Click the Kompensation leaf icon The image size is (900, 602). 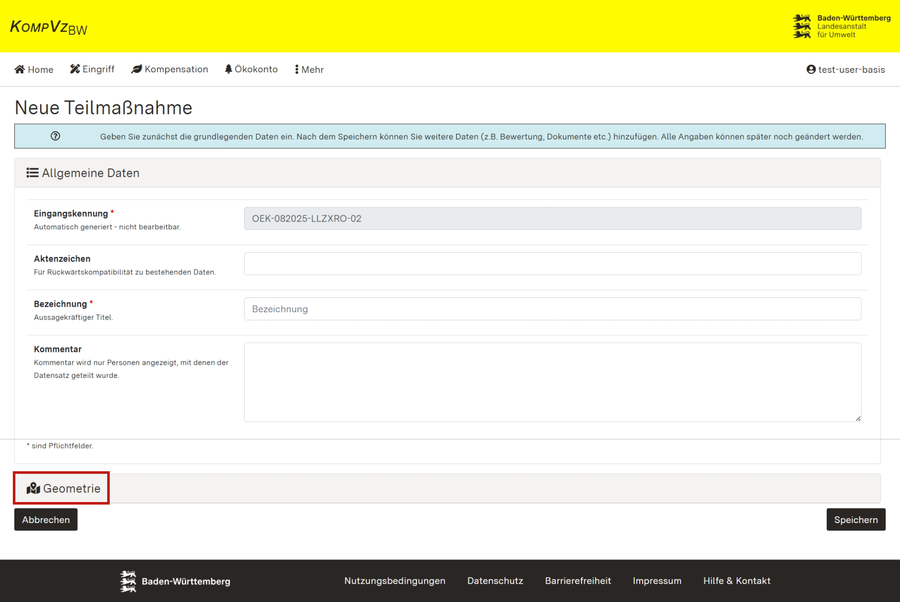136,69
